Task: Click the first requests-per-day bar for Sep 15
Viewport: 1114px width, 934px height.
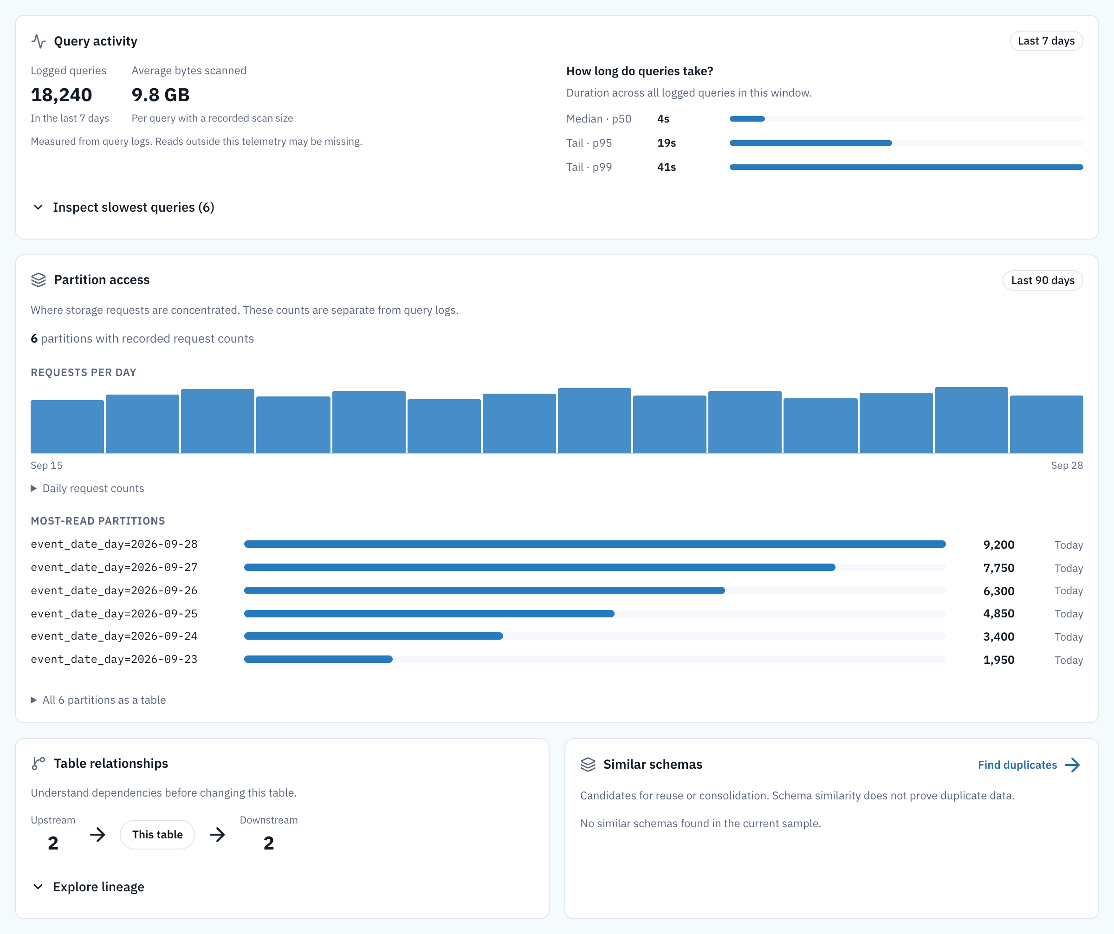Action: click(67, 427)
